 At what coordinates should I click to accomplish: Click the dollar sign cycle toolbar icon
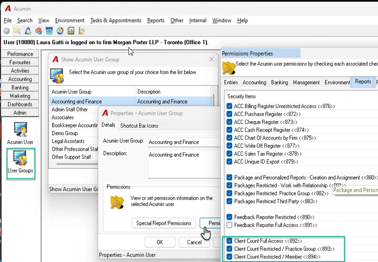[60, 31]
